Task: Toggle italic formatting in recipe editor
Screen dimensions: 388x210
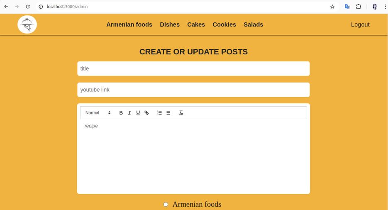Action: coord(129,113)
